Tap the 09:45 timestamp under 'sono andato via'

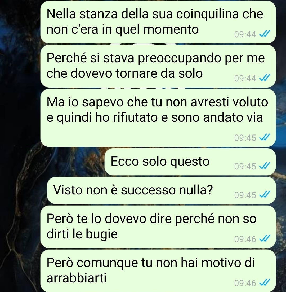(245, 138)
